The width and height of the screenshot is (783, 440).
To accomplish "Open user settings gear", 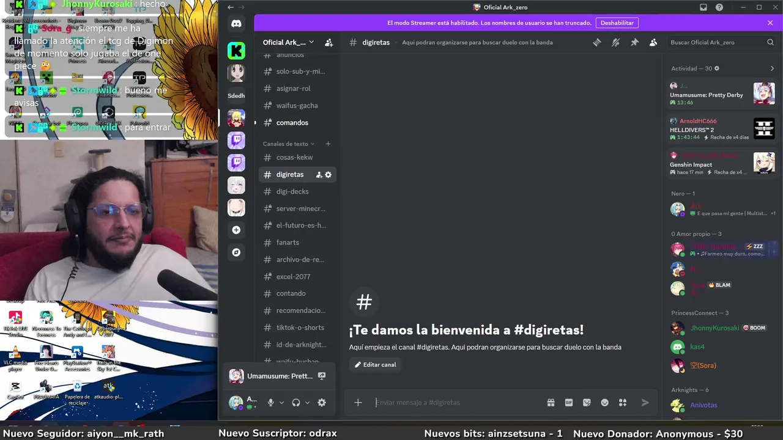I will (x=322, y=403).
